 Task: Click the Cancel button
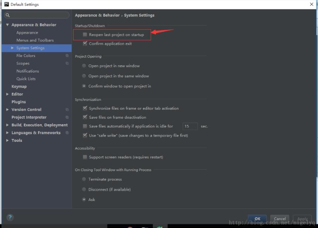click(x=280, y=218)
